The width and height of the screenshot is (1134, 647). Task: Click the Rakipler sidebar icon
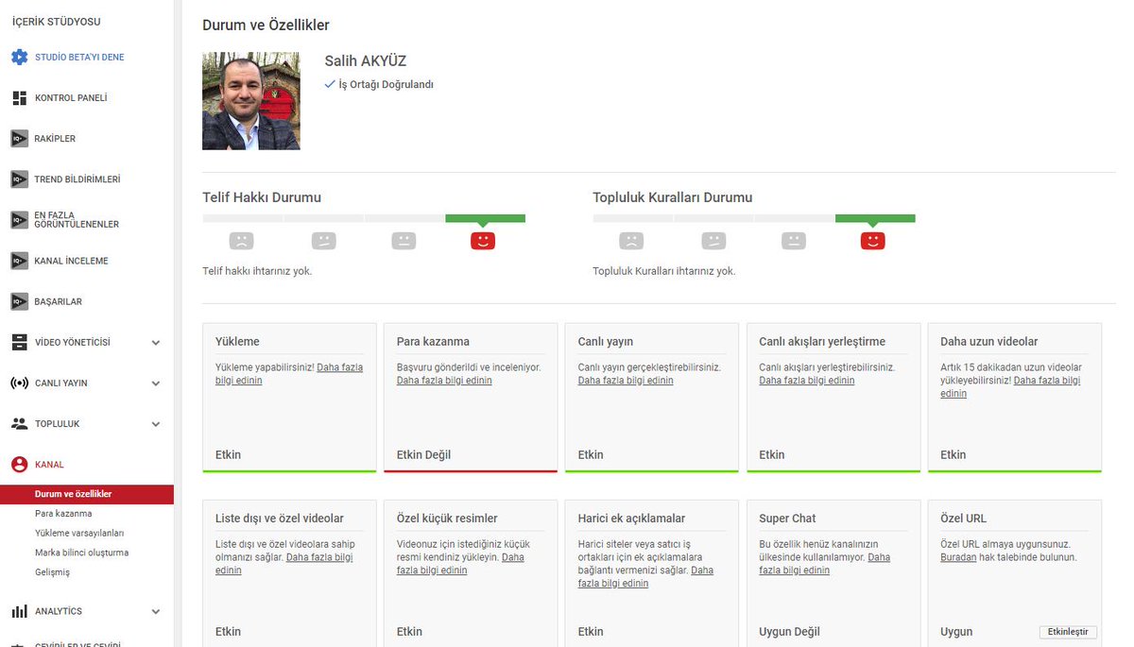click(x=19, y=139)
